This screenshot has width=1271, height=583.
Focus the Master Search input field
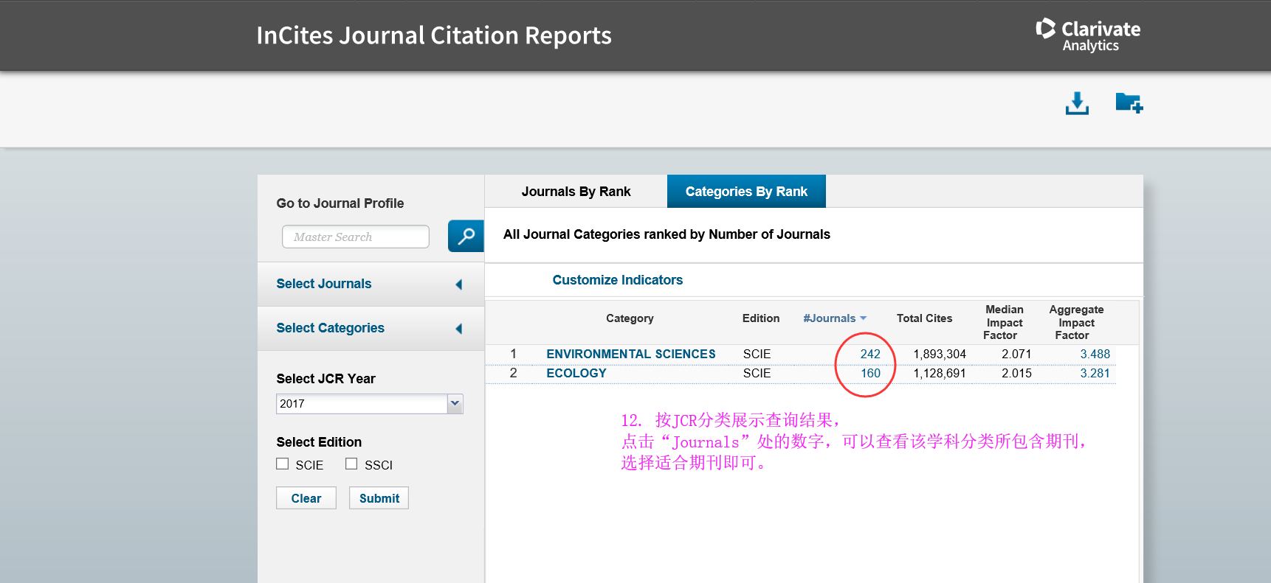click(356, 237)
